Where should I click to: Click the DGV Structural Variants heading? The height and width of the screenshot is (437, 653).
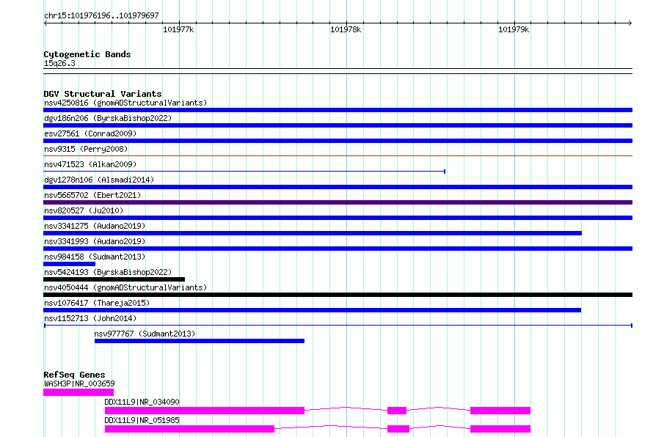(103, 94)
